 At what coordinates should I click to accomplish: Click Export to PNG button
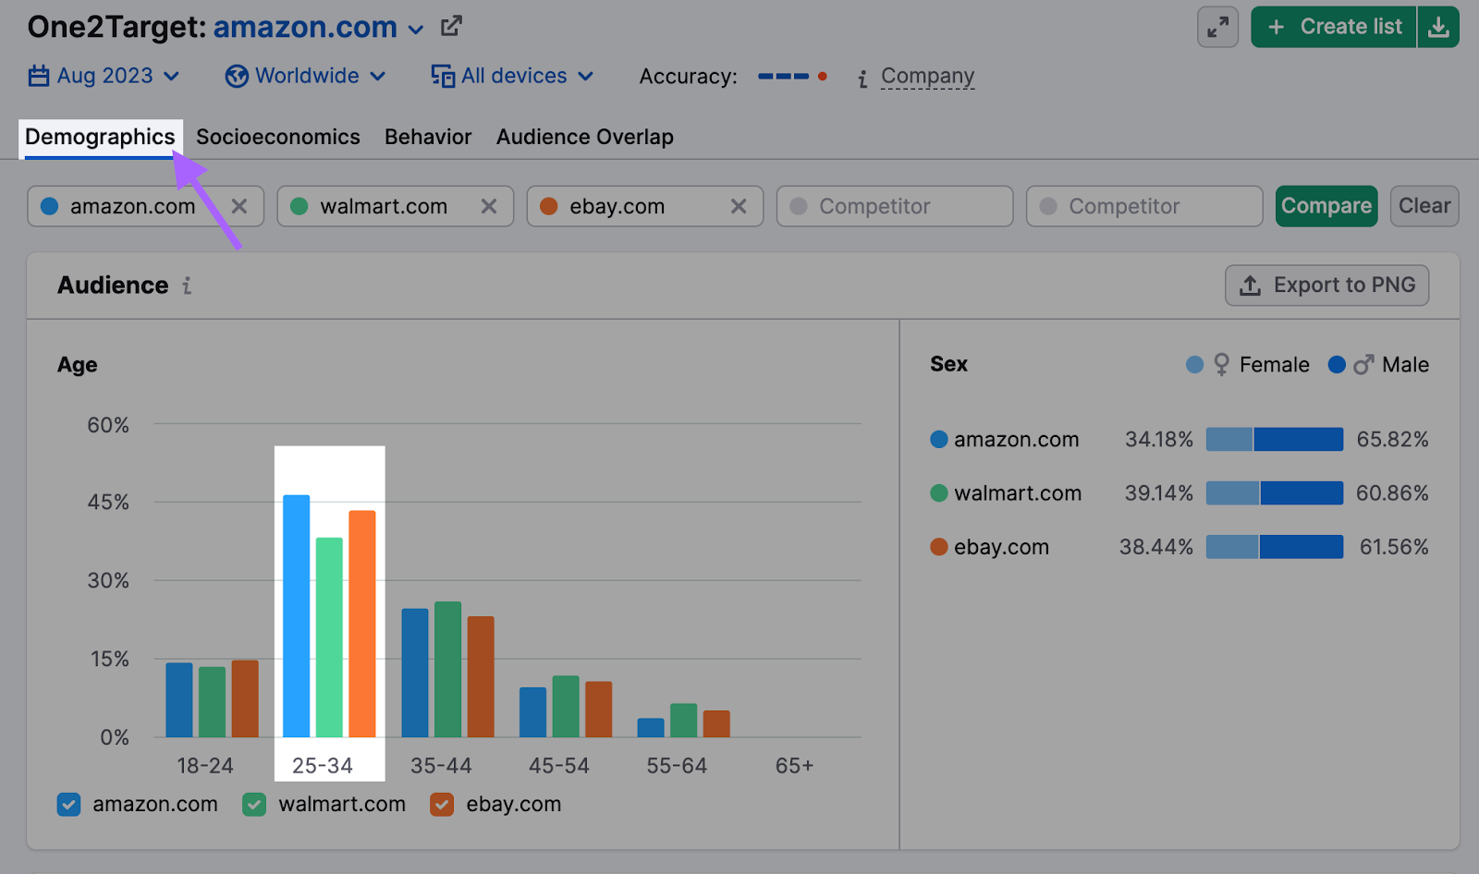click(1327, 285)
